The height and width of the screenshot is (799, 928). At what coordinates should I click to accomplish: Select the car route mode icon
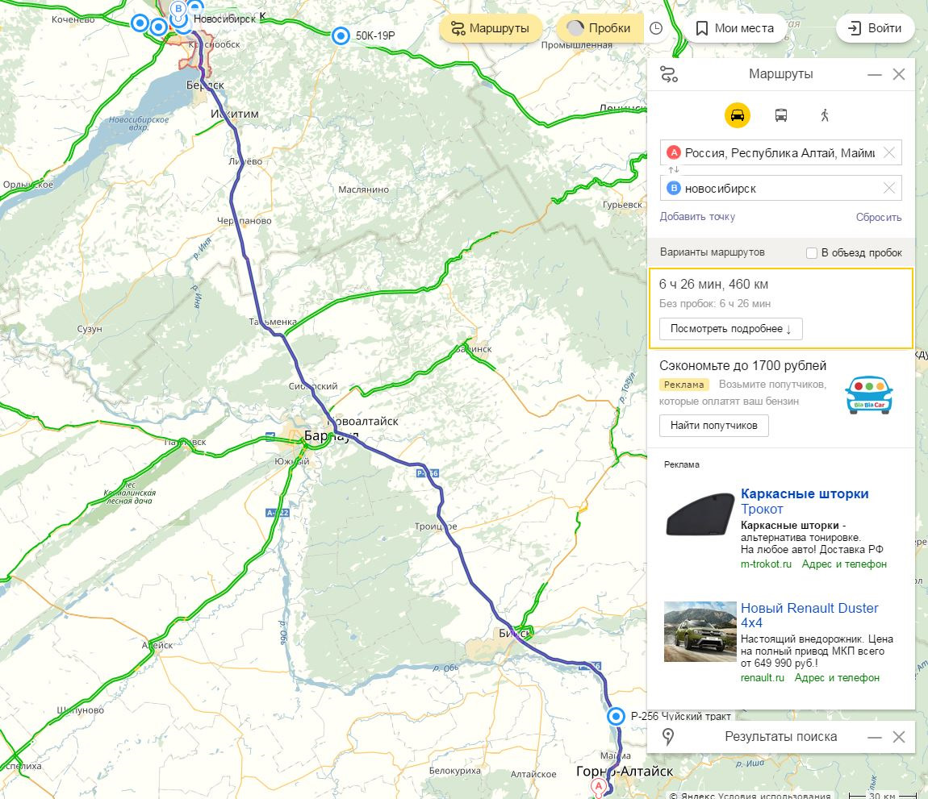tap(738, 114)
